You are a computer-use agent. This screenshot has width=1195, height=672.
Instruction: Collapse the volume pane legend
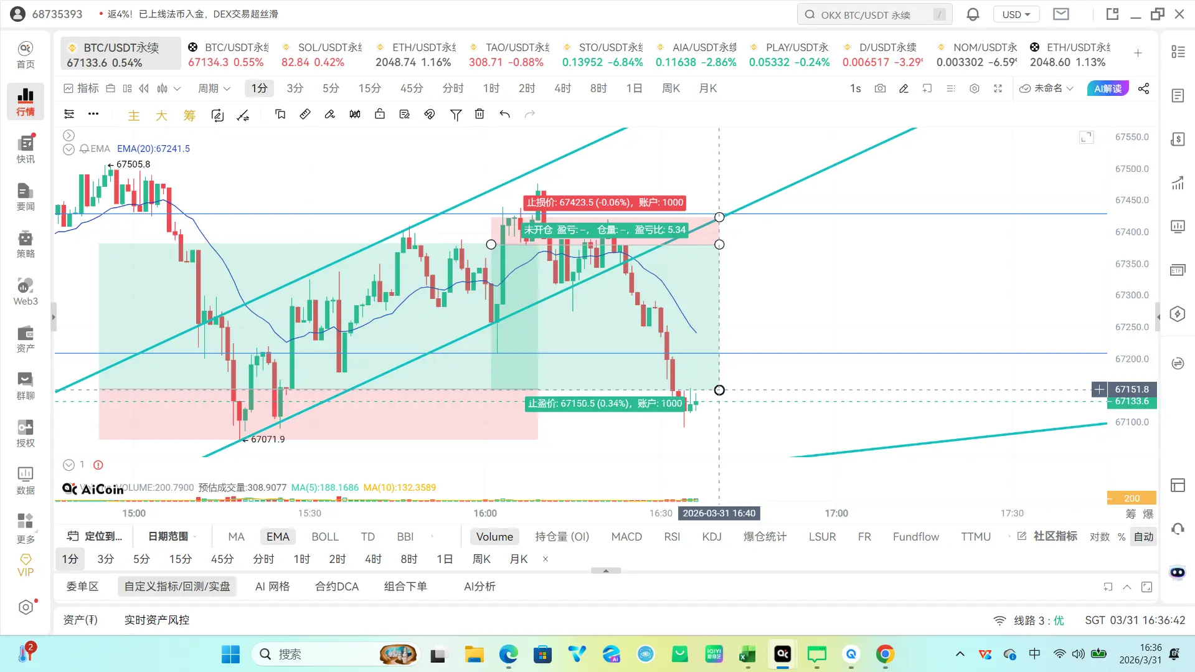(x=68, y=465)
